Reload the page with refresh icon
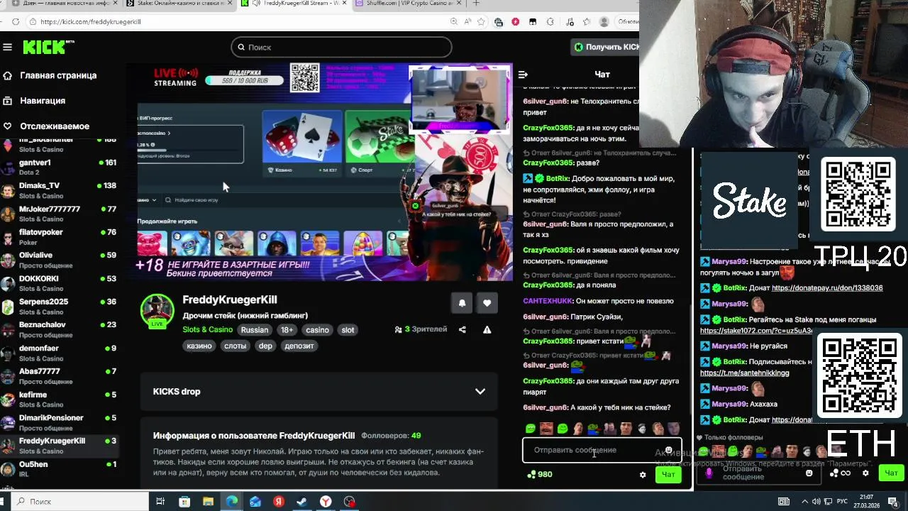Image resolution: width=908 pixels, height=511 pixels. click(16, 22)
